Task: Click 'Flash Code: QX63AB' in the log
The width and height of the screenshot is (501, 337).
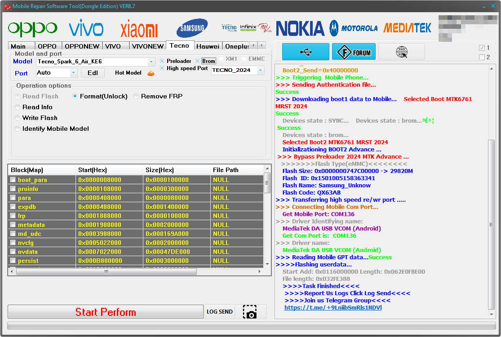Action: tap(311, 193)
